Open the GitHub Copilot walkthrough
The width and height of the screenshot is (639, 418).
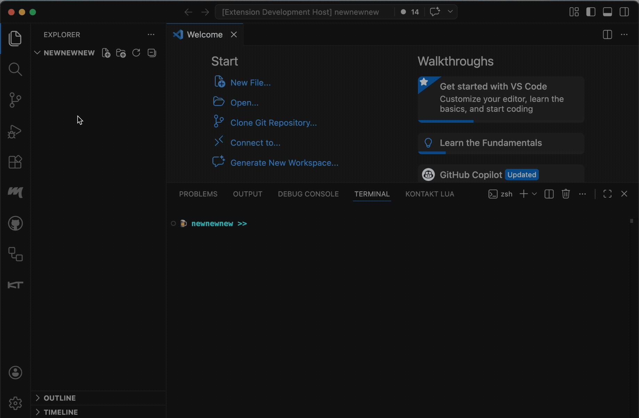(501, 174)
